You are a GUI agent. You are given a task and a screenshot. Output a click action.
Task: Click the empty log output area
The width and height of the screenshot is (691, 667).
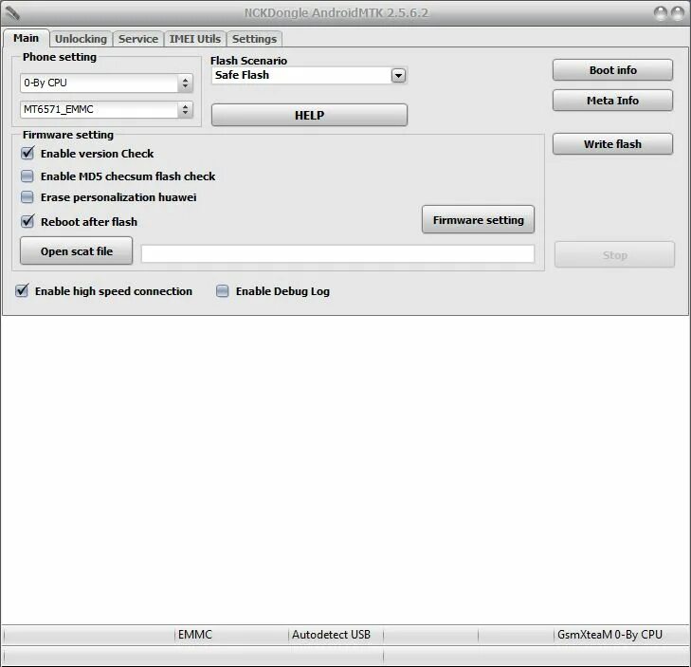(x=345, y=470)
